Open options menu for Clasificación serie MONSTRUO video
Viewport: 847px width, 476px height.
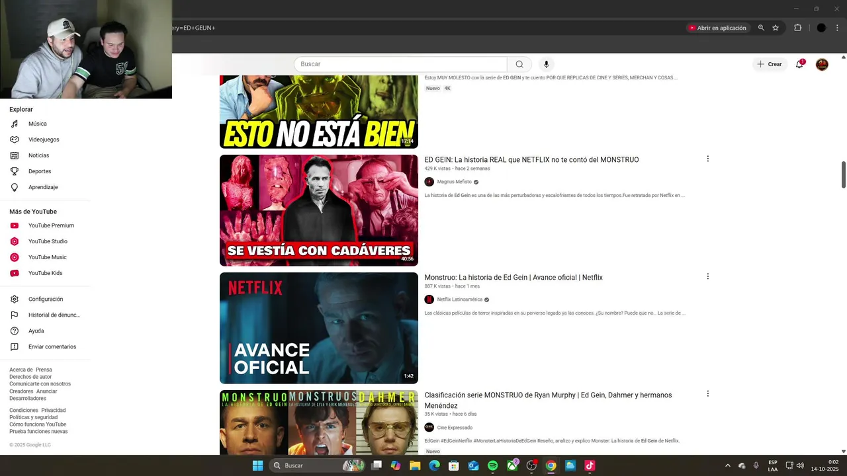tap(707, 393)
